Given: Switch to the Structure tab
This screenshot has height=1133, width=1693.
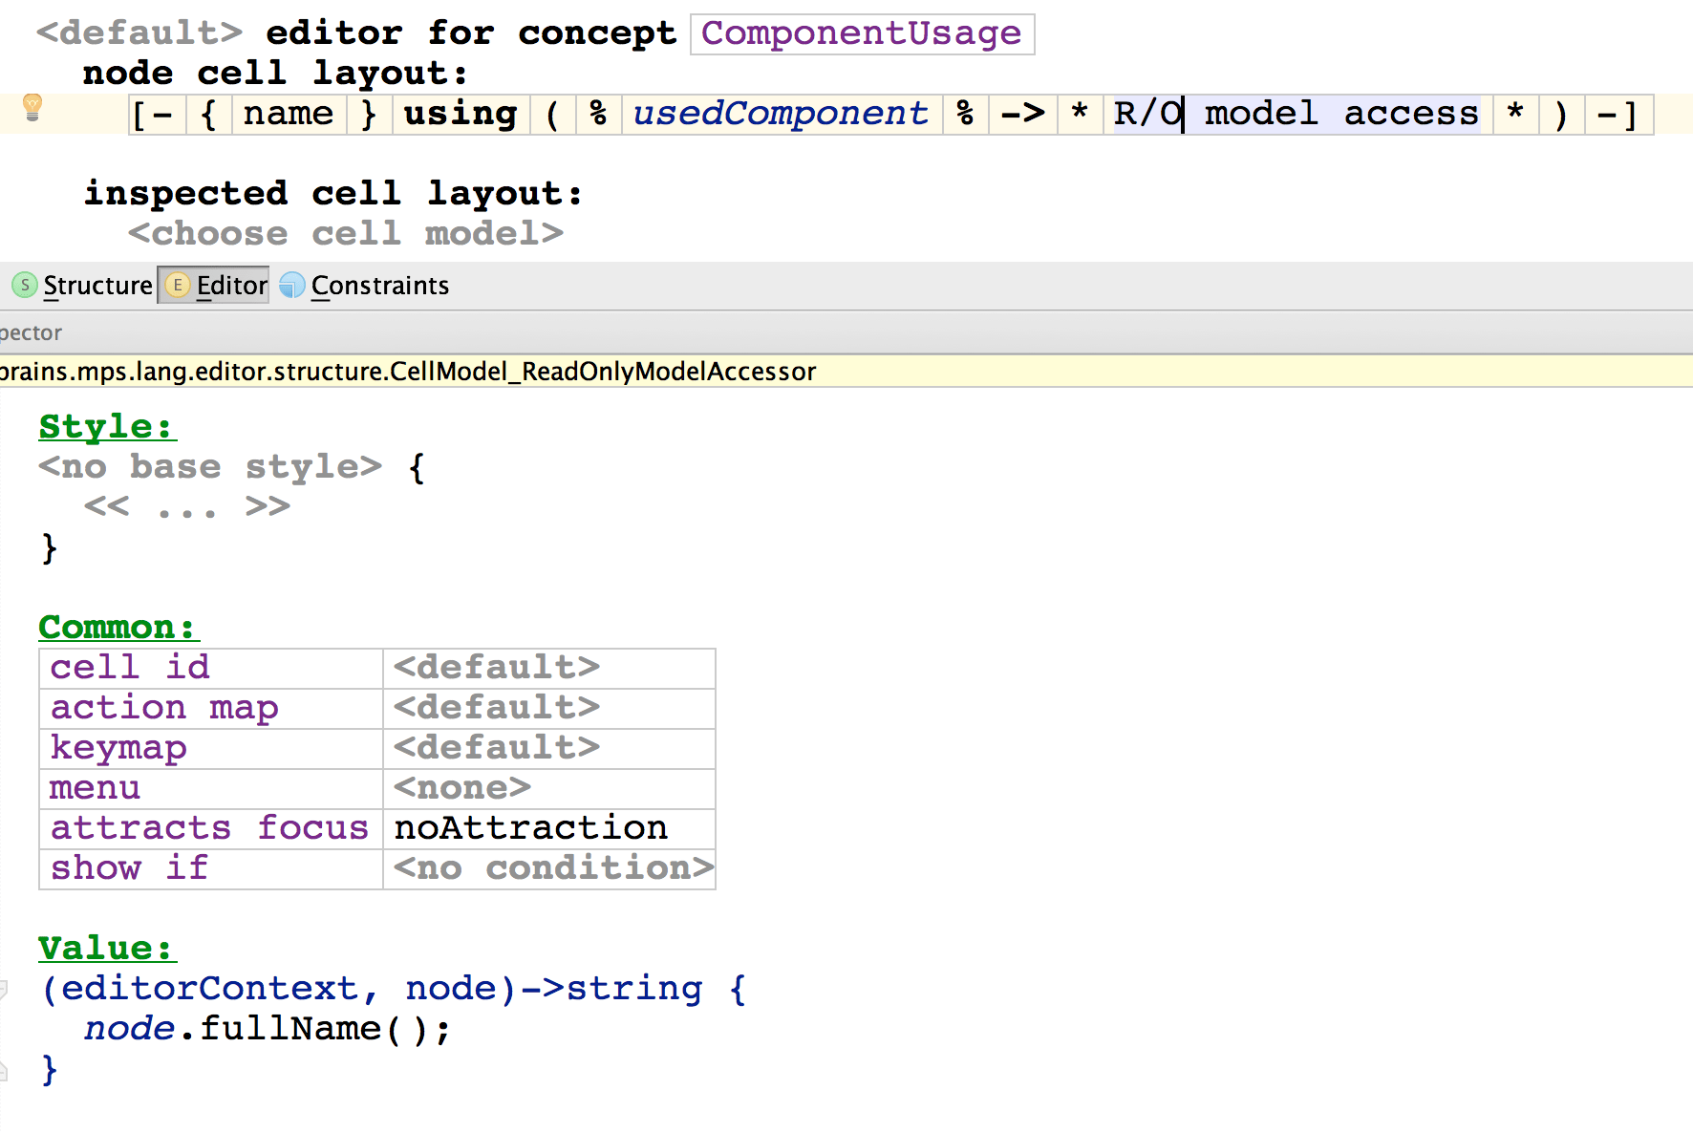Looking at the screenshot, I should [82, 285].
